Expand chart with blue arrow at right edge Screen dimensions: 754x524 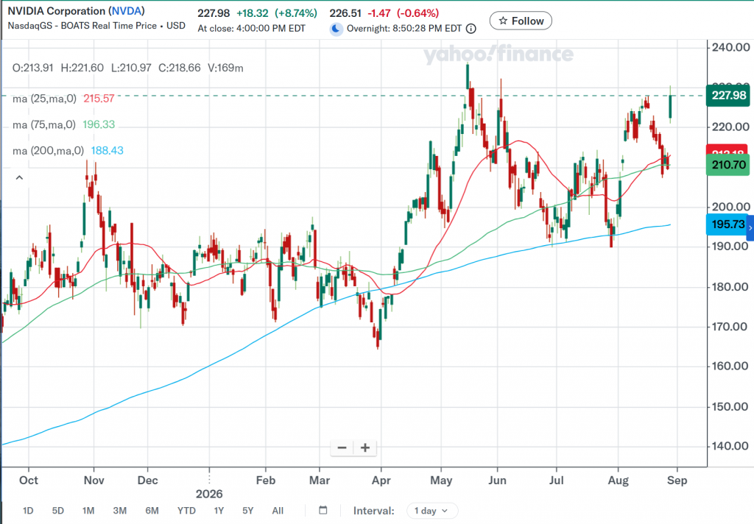point(750,230)
